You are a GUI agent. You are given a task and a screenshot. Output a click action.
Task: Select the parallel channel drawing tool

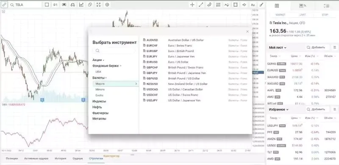tap(209, 5)
